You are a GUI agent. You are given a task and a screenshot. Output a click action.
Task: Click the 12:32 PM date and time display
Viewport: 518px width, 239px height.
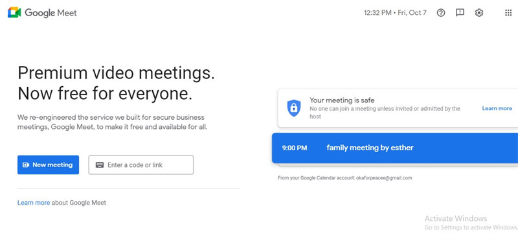click(395, 13)
